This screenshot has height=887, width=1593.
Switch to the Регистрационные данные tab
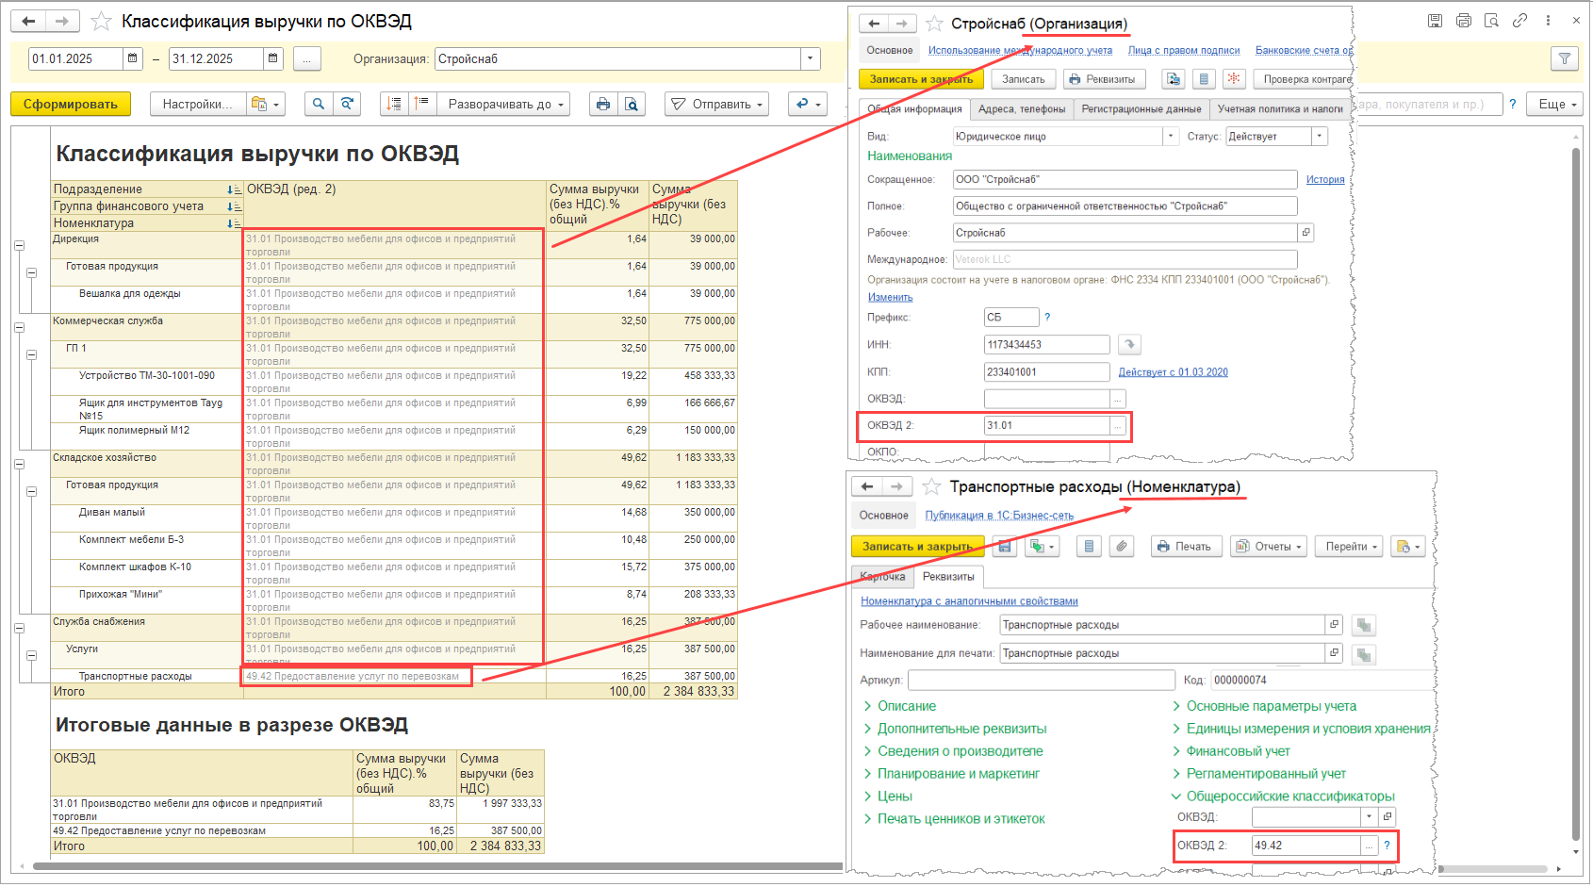tap(1141, 109)
